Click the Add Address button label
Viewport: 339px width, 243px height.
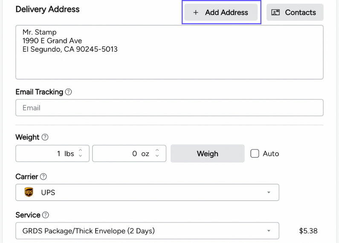click(226, 13)
